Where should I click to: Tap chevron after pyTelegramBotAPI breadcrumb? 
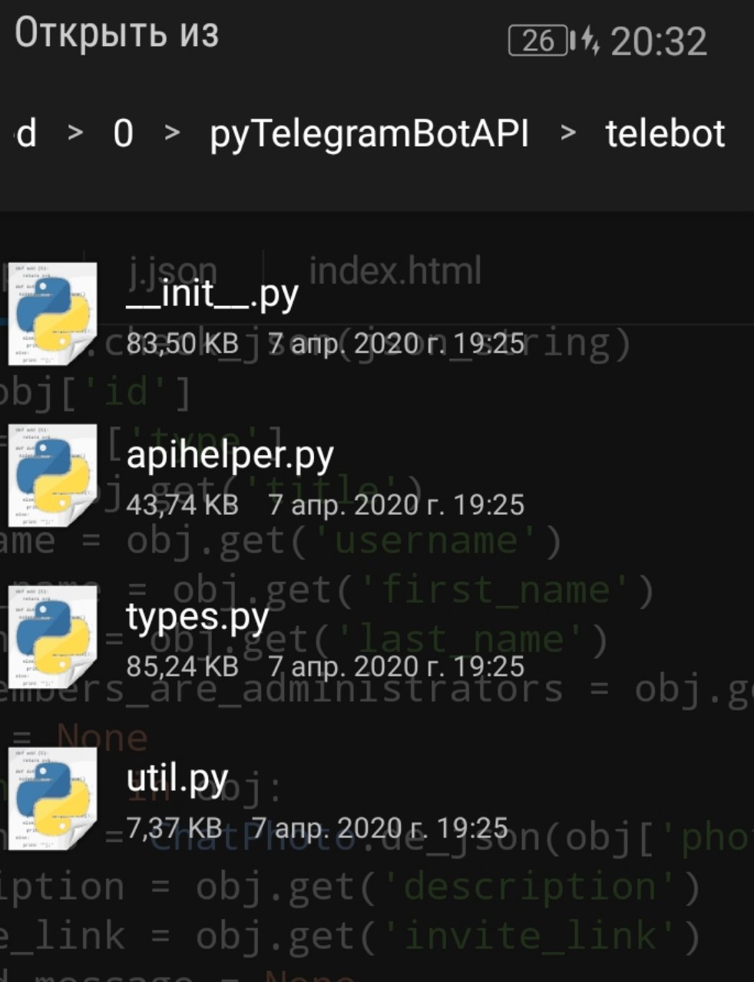tap(567, 133)
